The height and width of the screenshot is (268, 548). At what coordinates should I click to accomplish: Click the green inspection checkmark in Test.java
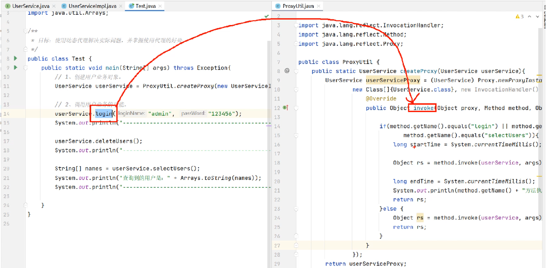pos(266,16)
